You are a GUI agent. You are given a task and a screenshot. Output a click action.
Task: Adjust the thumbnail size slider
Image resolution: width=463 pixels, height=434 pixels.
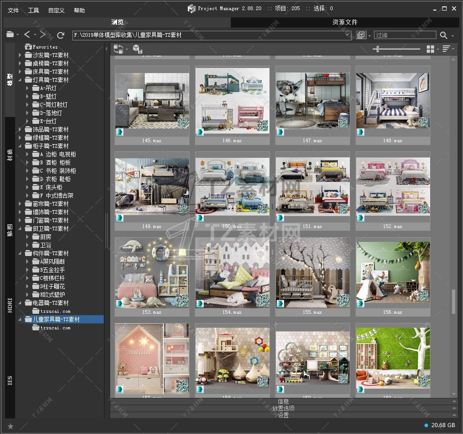[378, 49]
